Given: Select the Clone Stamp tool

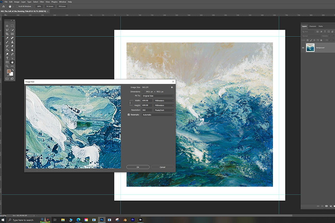Looking at the screenshot, I should 12,42.
